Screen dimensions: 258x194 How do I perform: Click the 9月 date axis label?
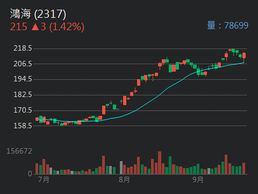click(x=198, y=179)
